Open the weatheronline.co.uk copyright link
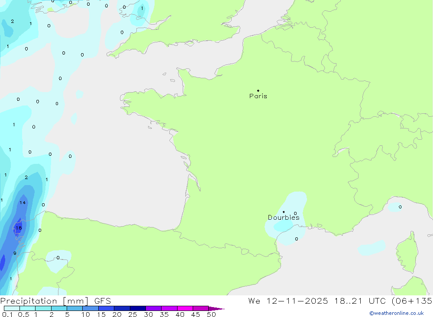Screen dimensions: 433x317 point(397,313)
